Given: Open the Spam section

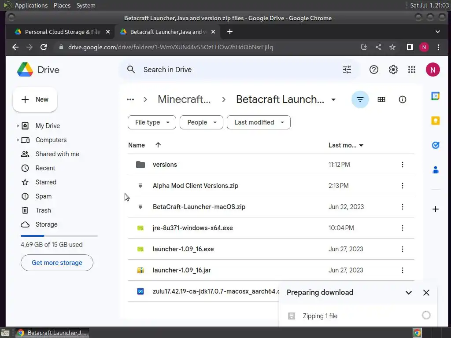Looking at the screenshot, I should tap(44, 196).
